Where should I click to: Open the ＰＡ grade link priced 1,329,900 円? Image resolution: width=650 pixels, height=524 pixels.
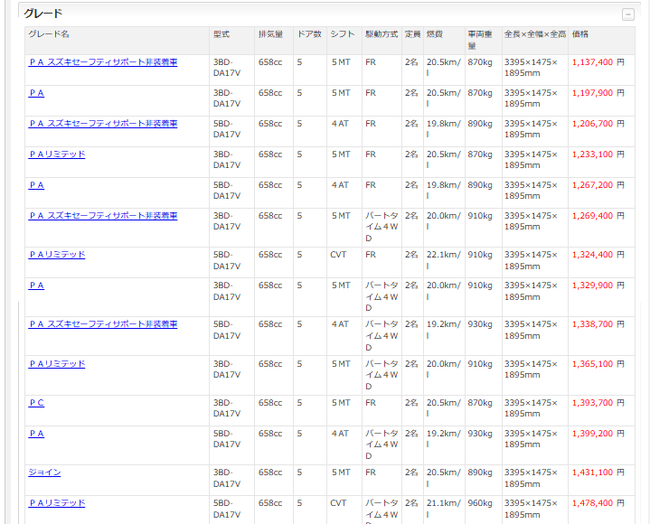tap(36, 285)
